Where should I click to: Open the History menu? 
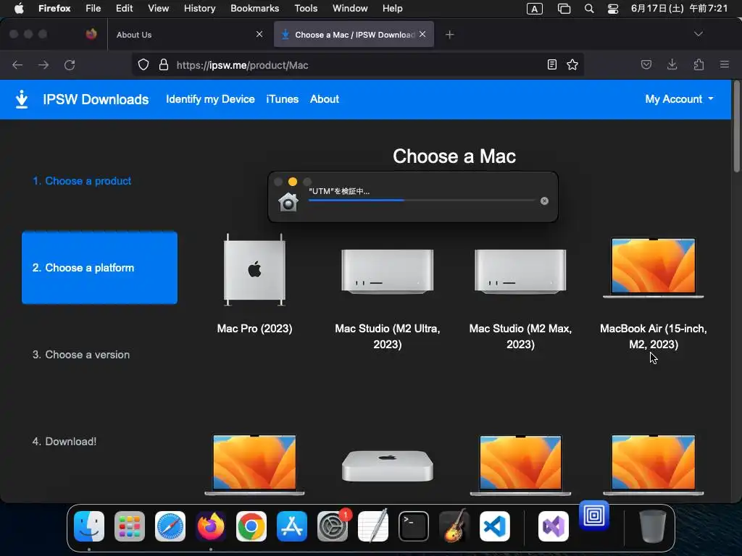[x=200, y=8]
